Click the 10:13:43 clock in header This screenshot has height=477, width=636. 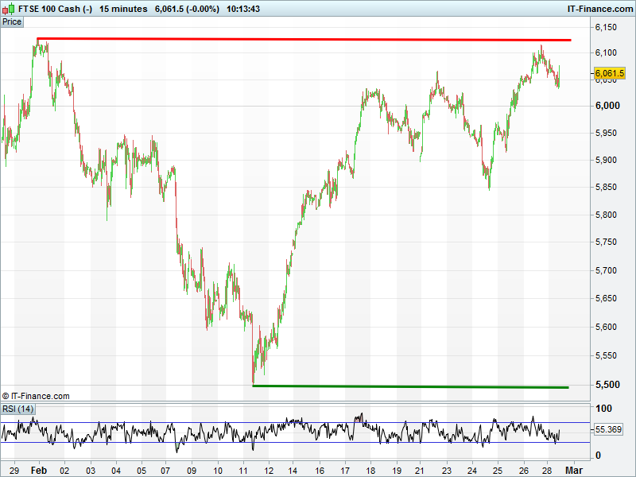[x=244, y=9]
